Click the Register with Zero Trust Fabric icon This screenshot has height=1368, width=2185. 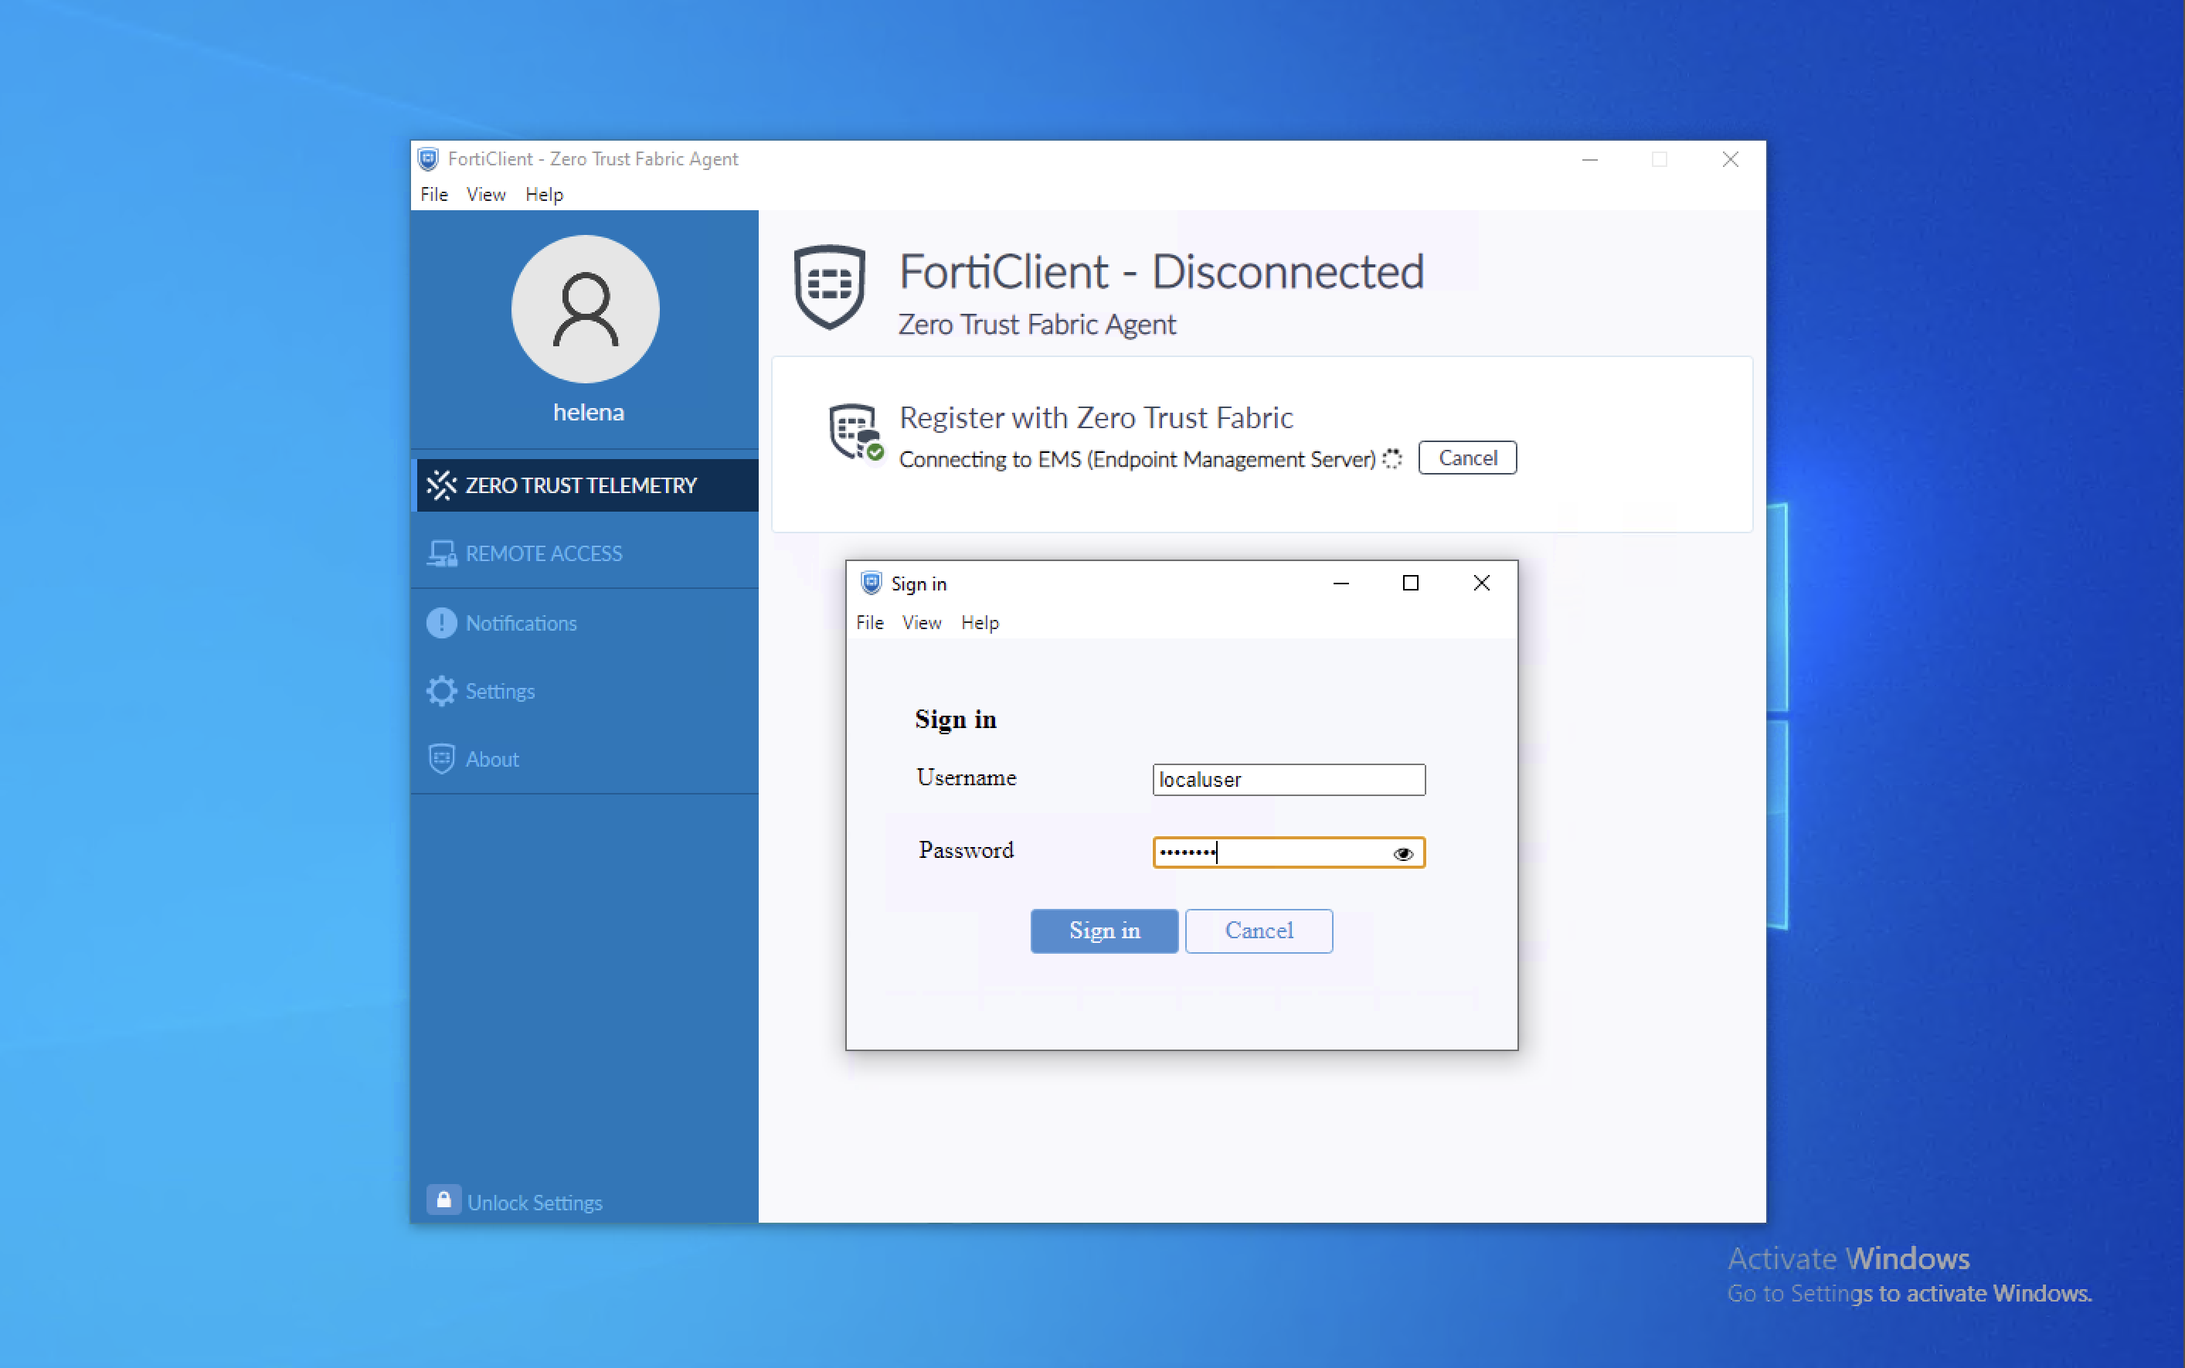(x=855, y=433)
